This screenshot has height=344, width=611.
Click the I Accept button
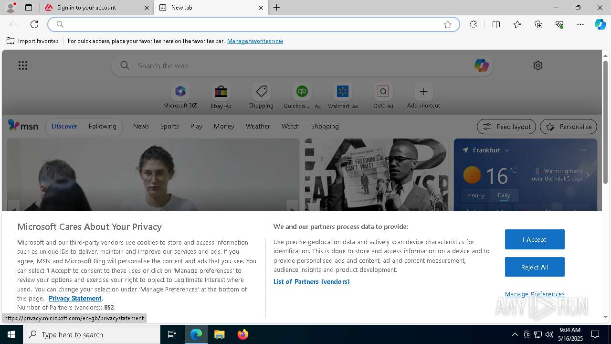coord(535,239)
